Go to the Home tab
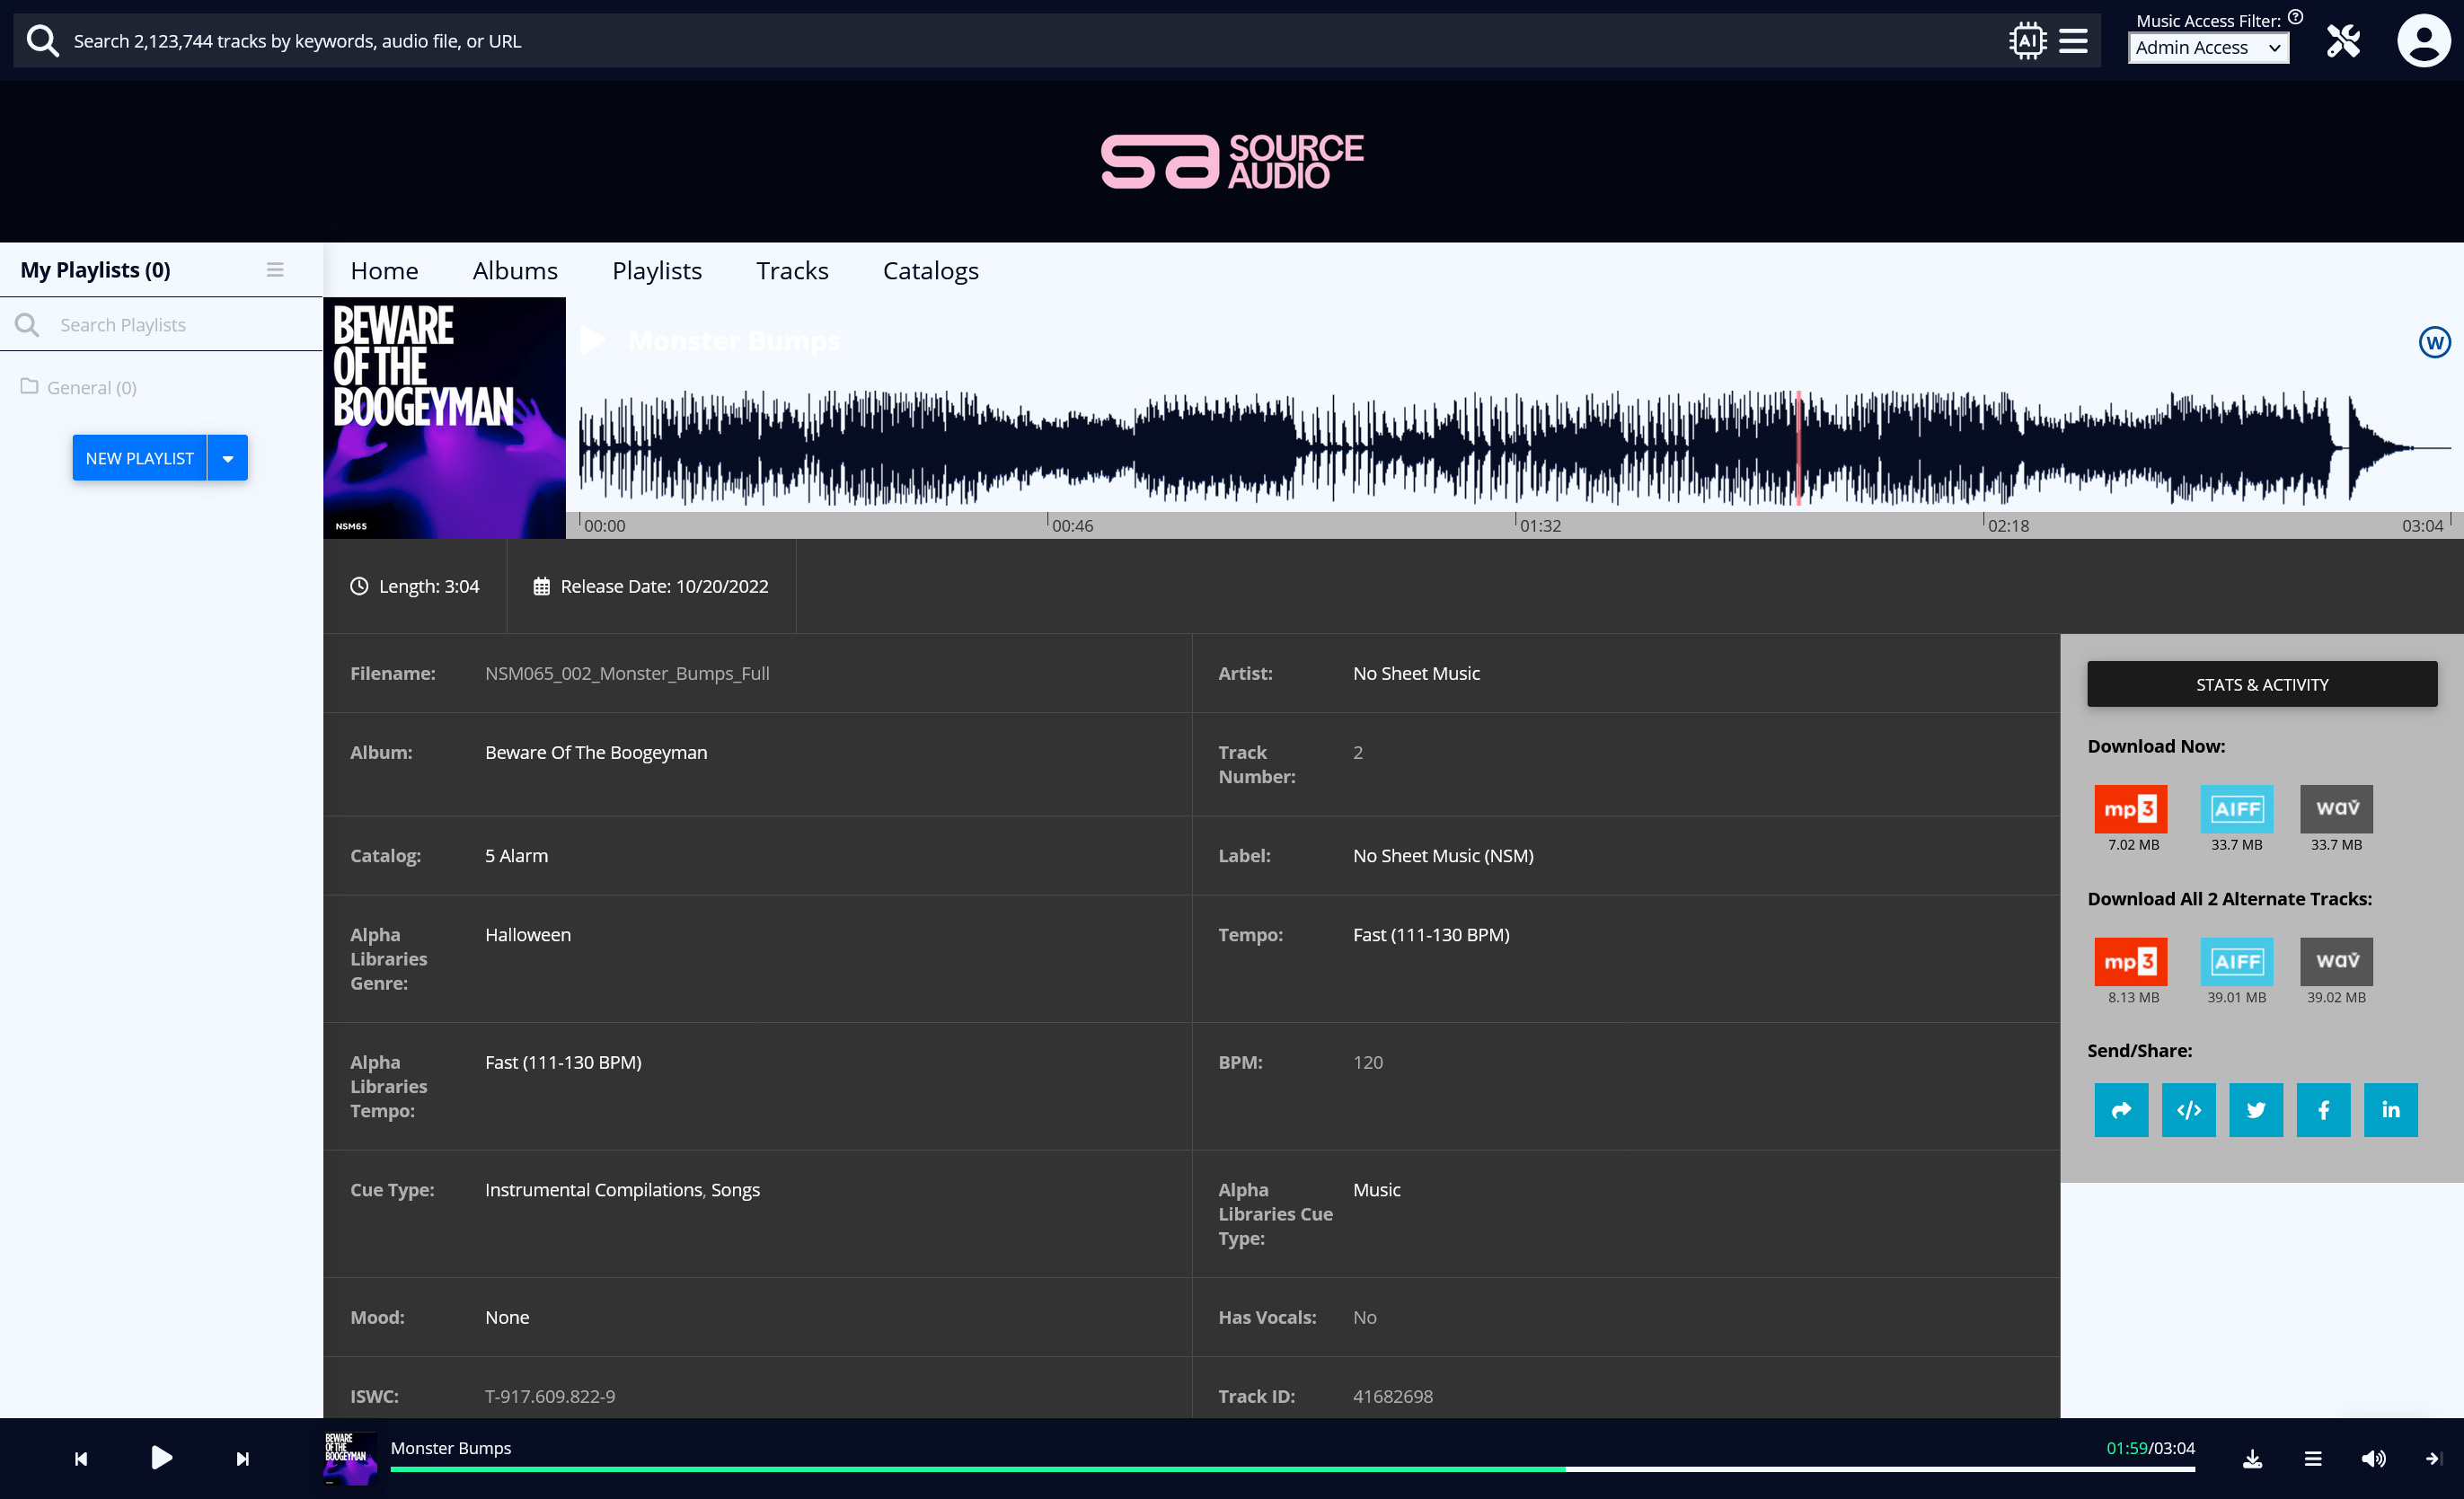The width and height of the screenshot is (2464, 1499). [384, 271]
